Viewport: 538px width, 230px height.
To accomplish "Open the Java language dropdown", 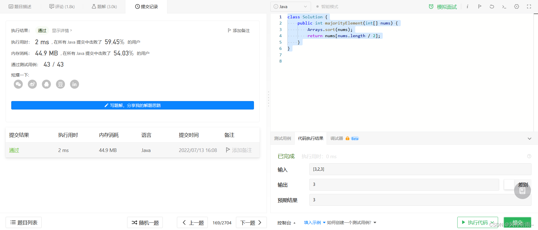I will pos(291,6).
